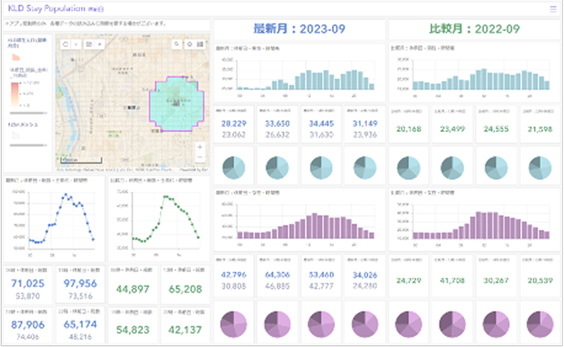Click the peak point of the green line chart

pos(165,196)
